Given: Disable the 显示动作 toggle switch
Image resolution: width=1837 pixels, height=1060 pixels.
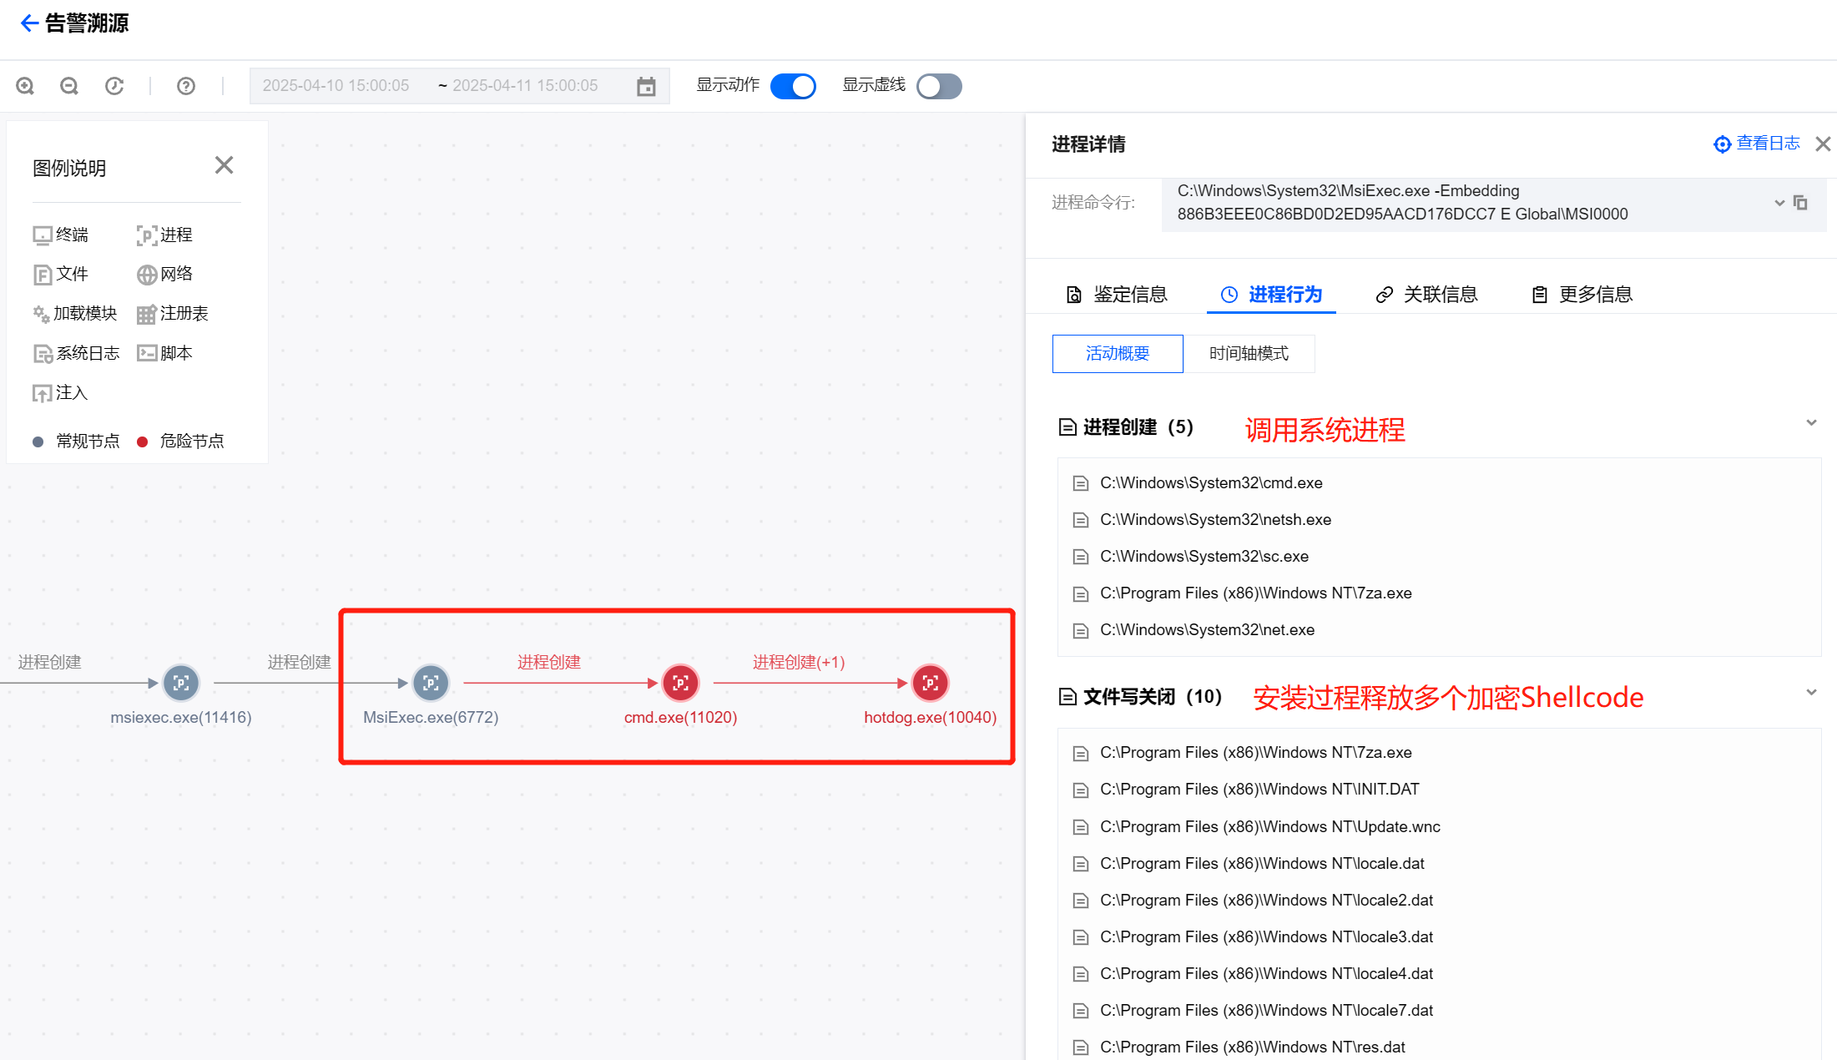Looking at the screenshot, I should (x=793, y=86).
